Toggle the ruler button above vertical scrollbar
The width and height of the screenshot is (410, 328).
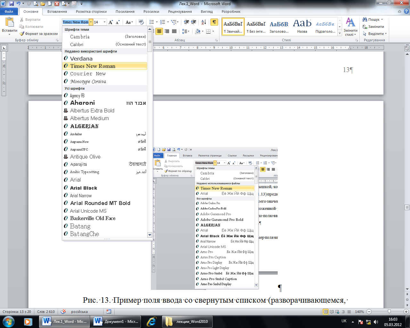[x=407, y=48]
